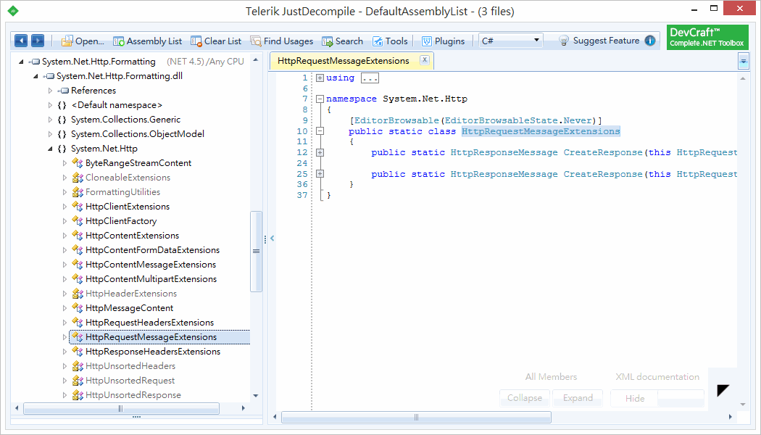
Task: Open an assembly with the Open button
Action: point(83,41)
